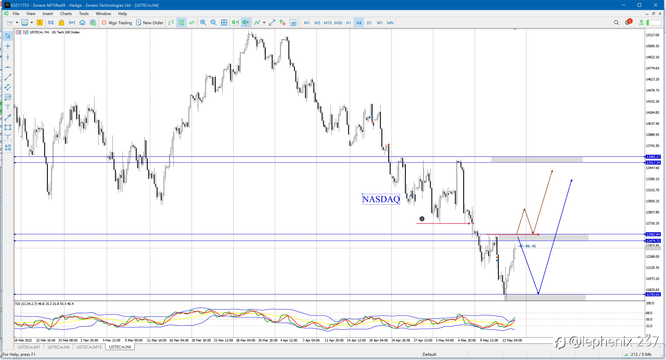666x360 pixels.
Task: Select the text T tool
Action: 8,107
